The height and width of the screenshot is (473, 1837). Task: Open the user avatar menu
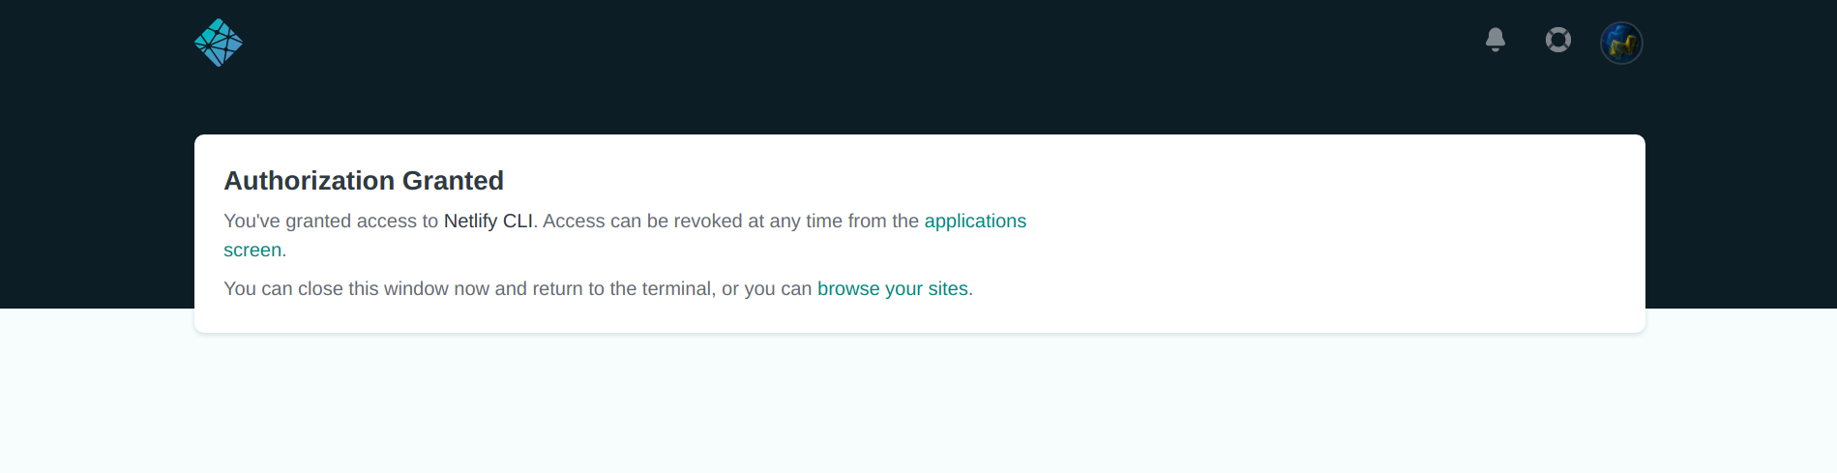tap(1621, 43)
